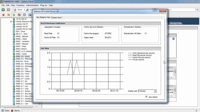This screenshot has height=112, width=200.
Task: Click the yellow Suspend pause icon
Action: tap(8, 15)
